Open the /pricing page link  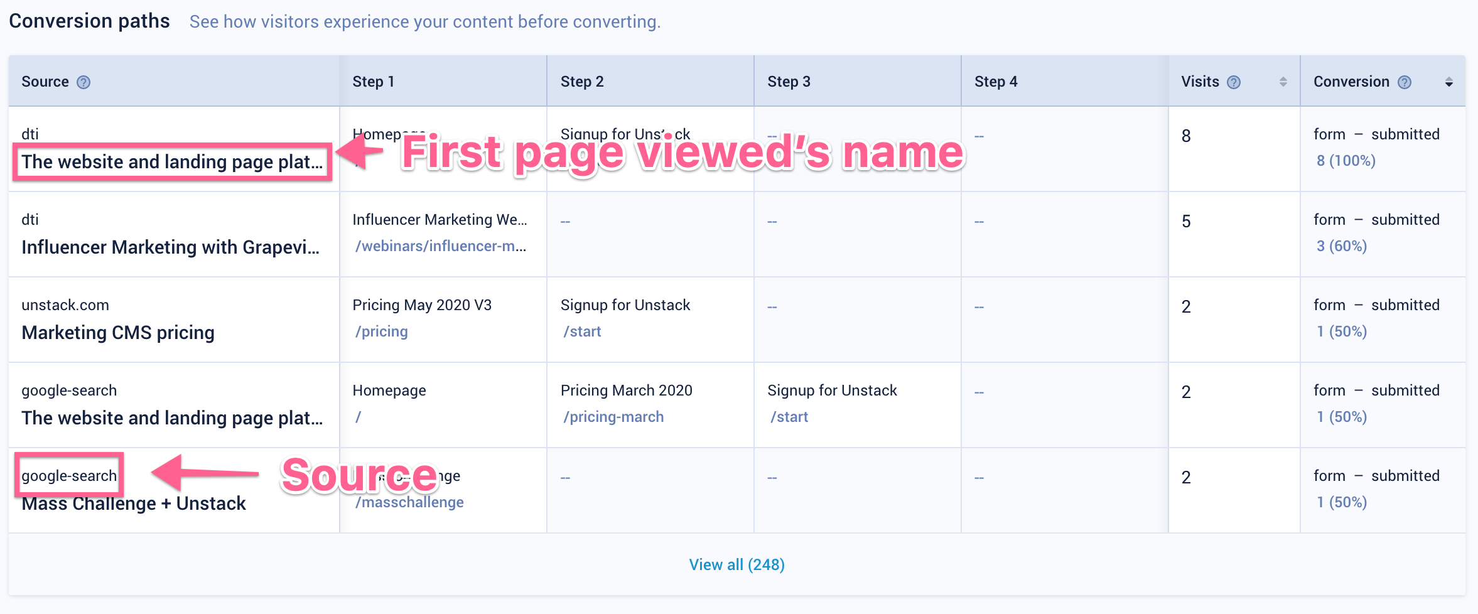pyautogui.click(x=382, y=331)
